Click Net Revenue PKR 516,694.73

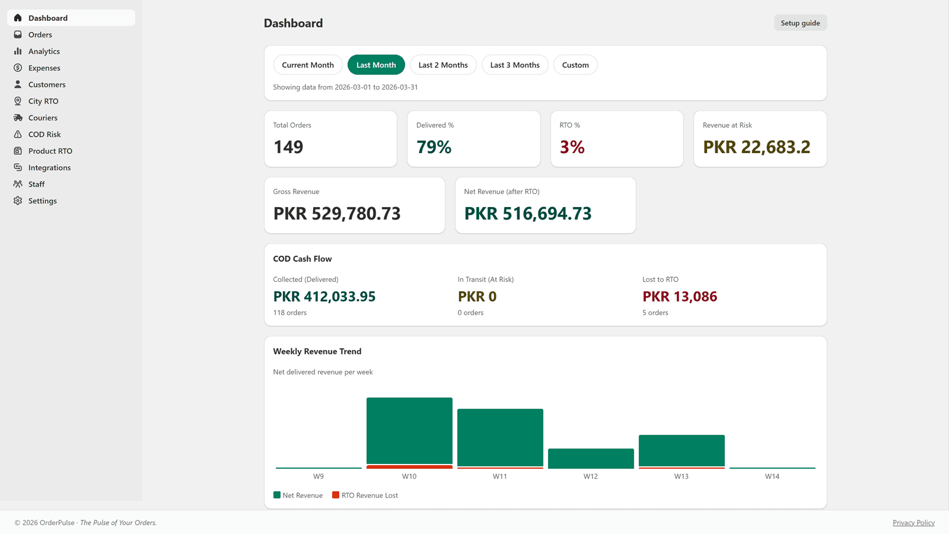tap(528, 213)
